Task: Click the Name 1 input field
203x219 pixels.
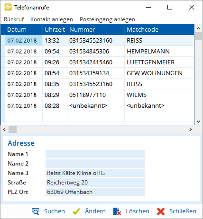Action: coord(95,154)
